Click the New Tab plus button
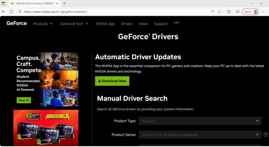Image resolution: width=269 pixels, height=147 pixels. point(64,3)
